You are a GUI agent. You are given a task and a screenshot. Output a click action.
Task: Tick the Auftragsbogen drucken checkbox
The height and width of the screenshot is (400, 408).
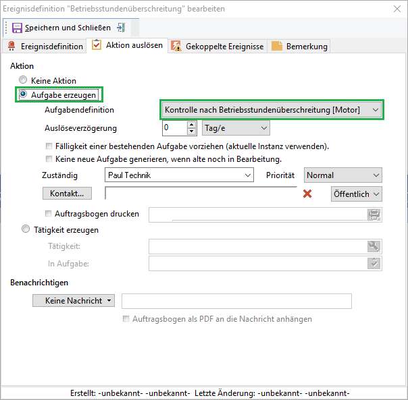[48, 214]
